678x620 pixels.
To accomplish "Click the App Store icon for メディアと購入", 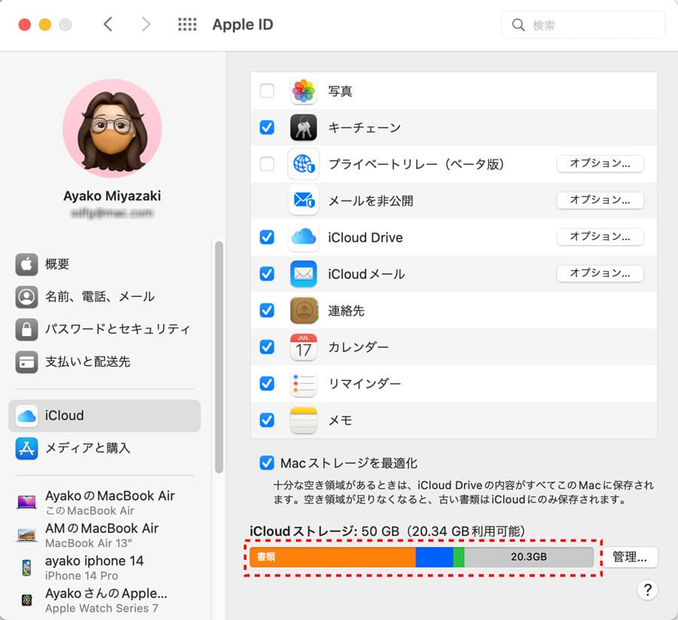I will [x=27, y=448].
